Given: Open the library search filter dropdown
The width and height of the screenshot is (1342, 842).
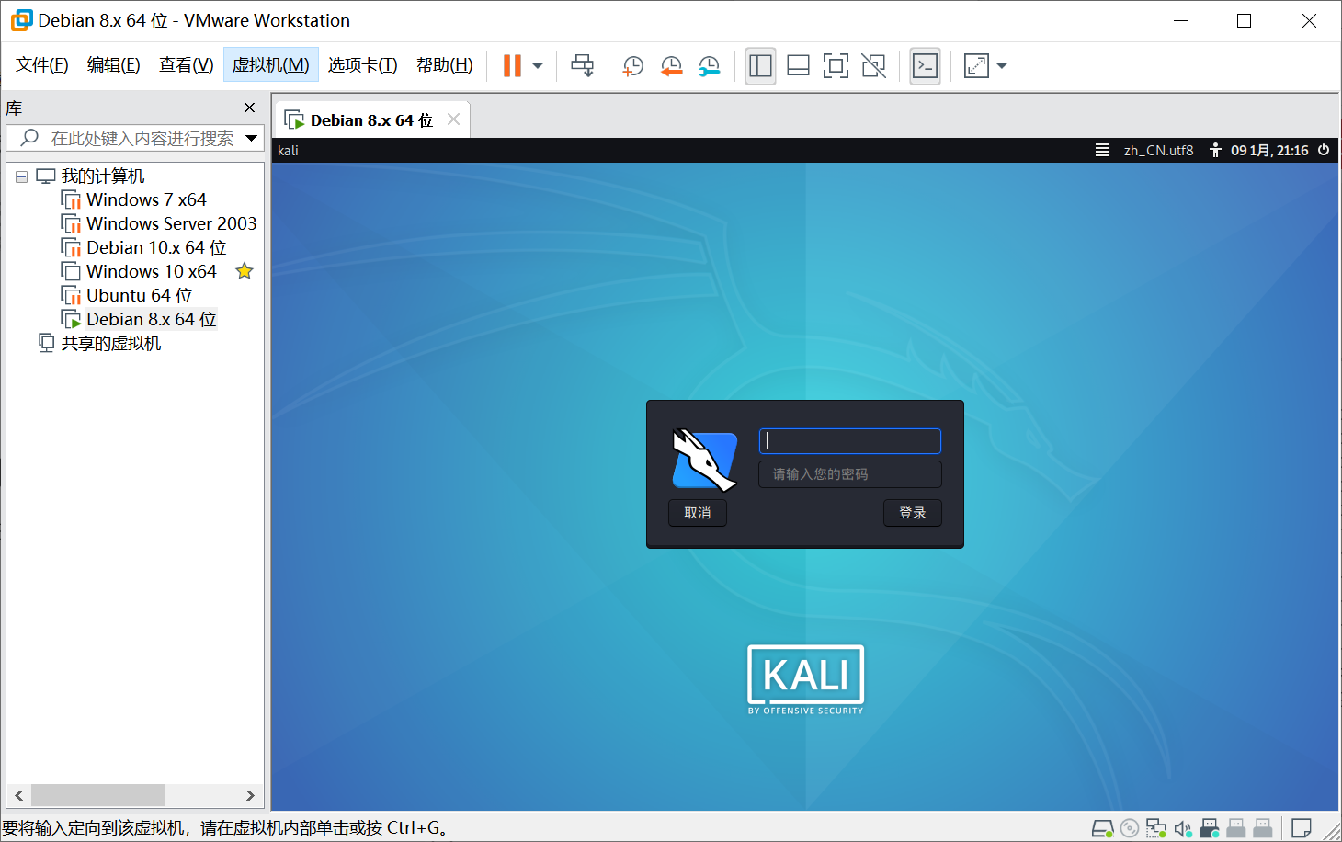Looking at the screenshot, I should point(252,138).
